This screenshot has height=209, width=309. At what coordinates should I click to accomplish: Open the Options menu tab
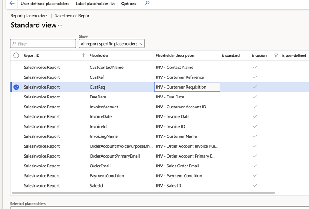pos(129,4)
